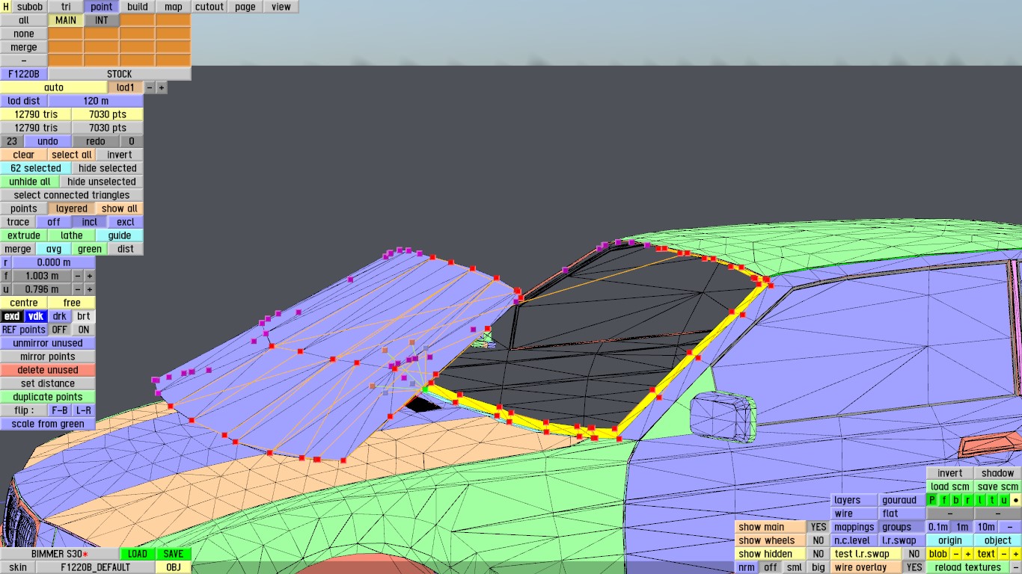
Task: Select the vdk background brightness
Action: click(x=36, y=316)
